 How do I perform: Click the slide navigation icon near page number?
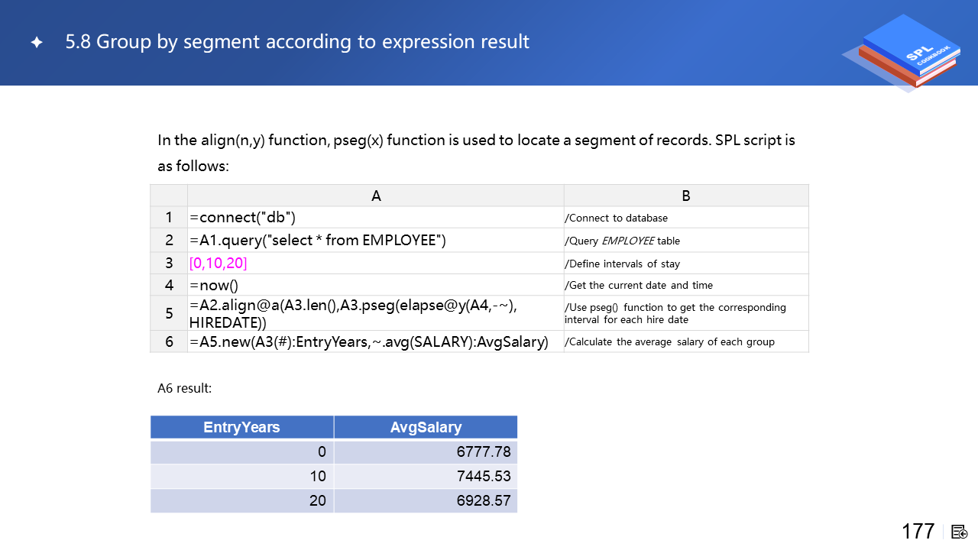click(x=960, y=532)
